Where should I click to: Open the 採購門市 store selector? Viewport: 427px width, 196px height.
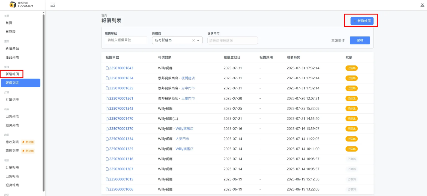(x=232, y=40)
